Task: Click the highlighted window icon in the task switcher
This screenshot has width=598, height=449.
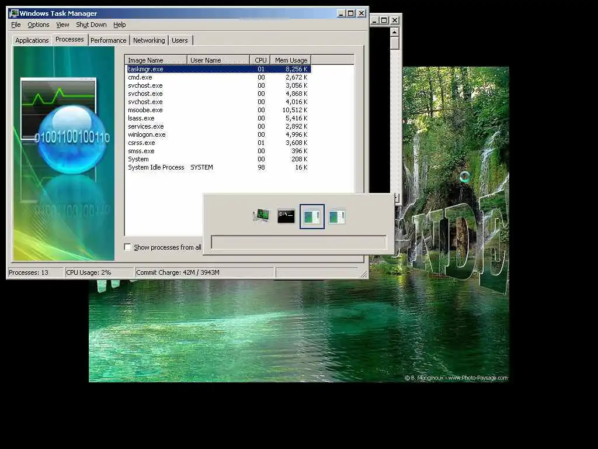Action: (312, 216)
